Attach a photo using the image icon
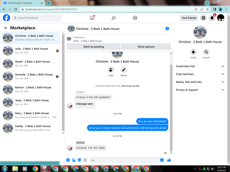This screenshot has width=230, height=172. [x=74, y=160]
